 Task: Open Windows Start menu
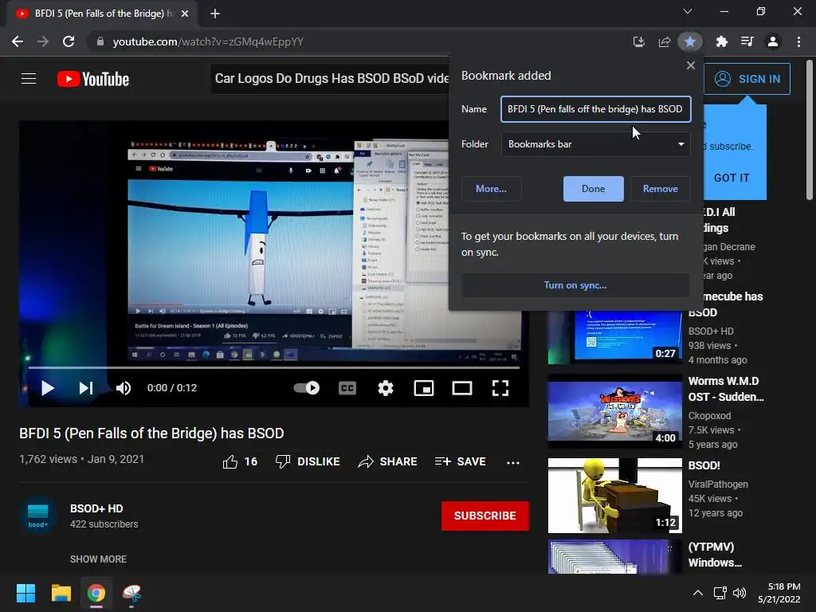click(x=25, y=593)
